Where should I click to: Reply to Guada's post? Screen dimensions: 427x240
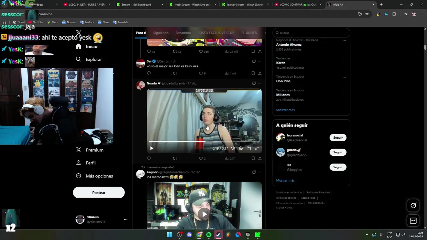click(149, 158)
